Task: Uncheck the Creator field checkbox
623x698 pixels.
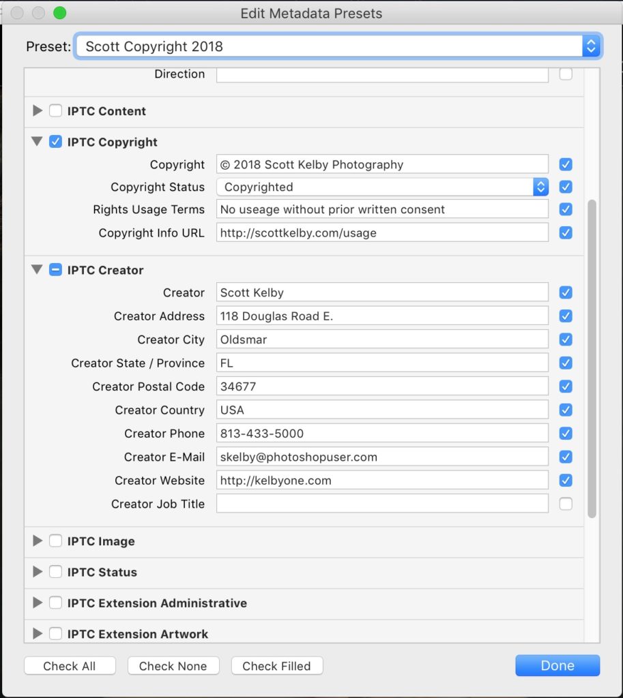Action: click(x=566, y=292)
